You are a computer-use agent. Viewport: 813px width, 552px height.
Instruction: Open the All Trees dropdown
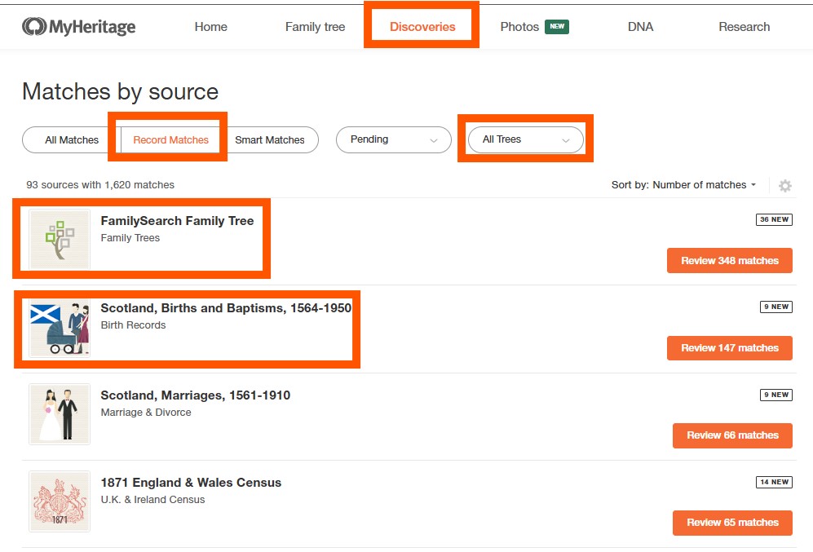point(525,139)
